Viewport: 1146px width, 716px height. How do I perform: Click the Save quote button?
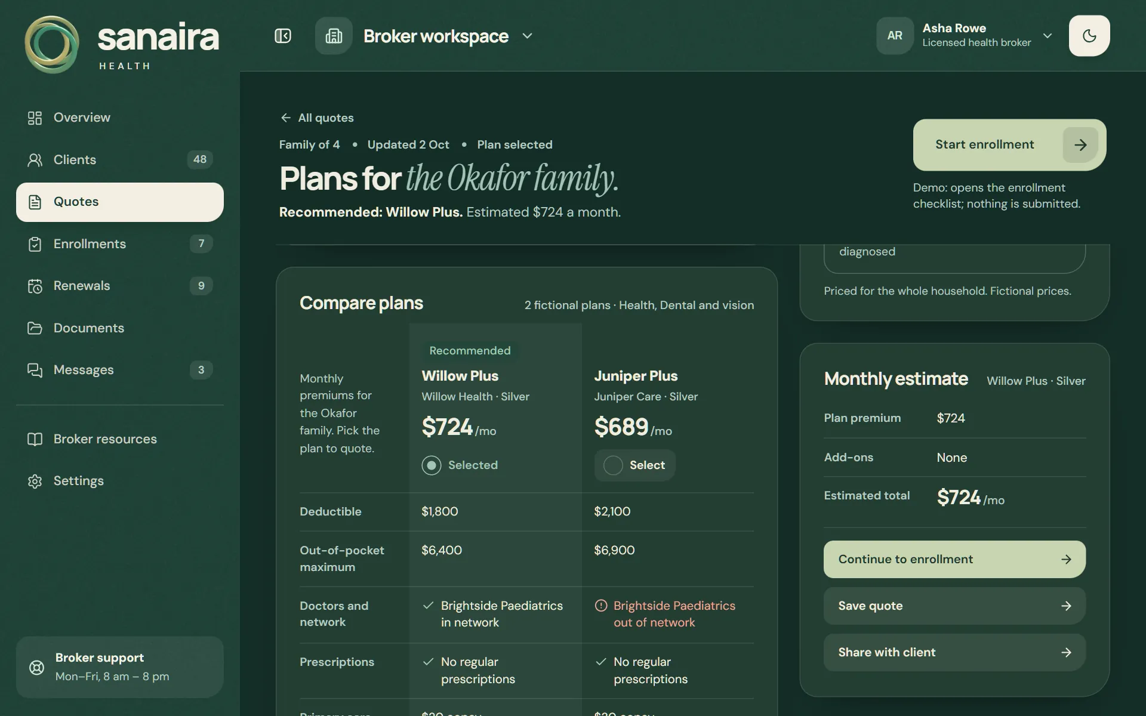(x=954, y=606)
